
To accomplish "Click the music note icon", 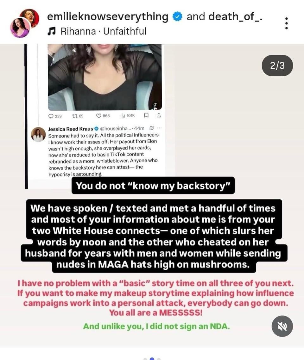I will 51,31.
